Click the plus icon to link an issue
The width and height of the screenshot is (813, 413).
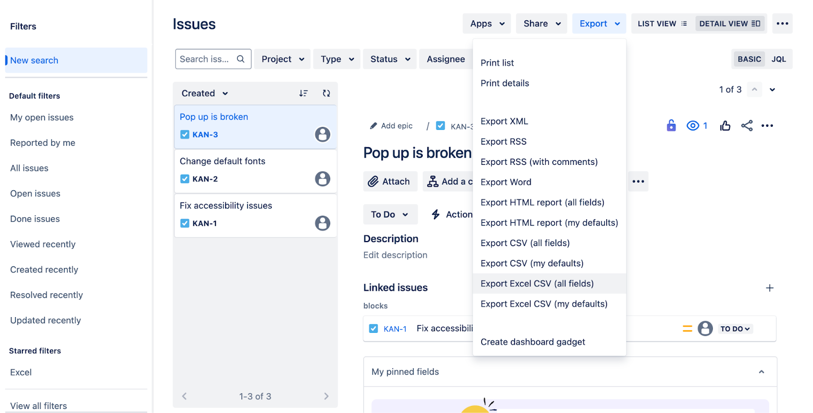pyautogui.click(x=770, y=288)
